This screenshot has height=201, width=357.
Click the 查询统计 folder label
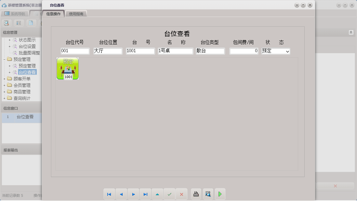point(22,98)
